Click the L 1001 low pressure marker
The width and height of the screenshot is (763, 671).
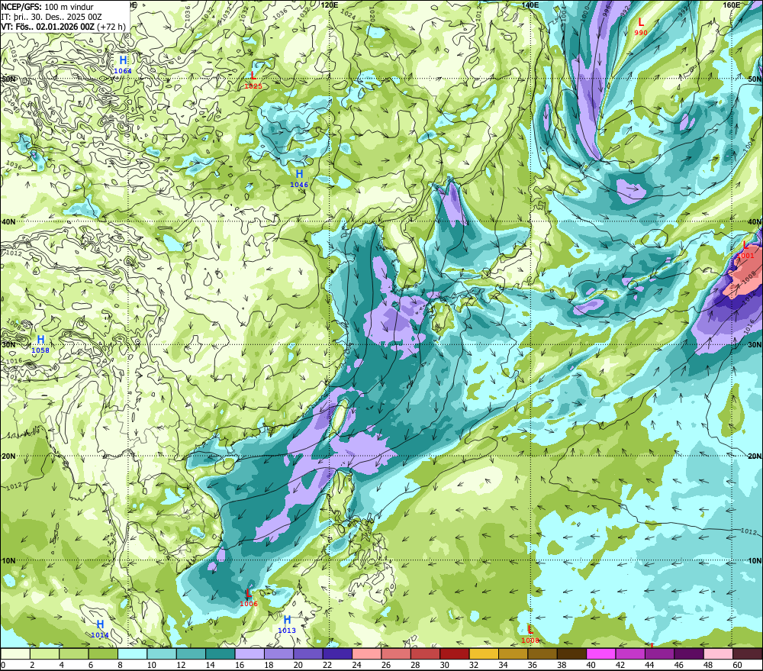[745, 250]
